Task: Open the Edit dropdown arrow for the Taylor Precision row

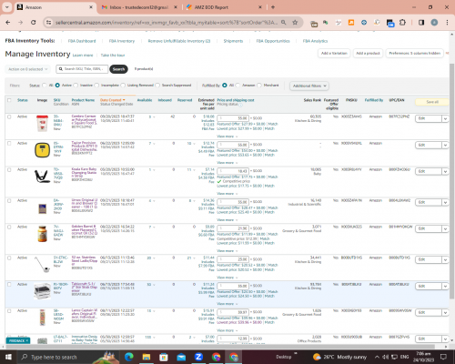Action: click(x=445, y=145)
